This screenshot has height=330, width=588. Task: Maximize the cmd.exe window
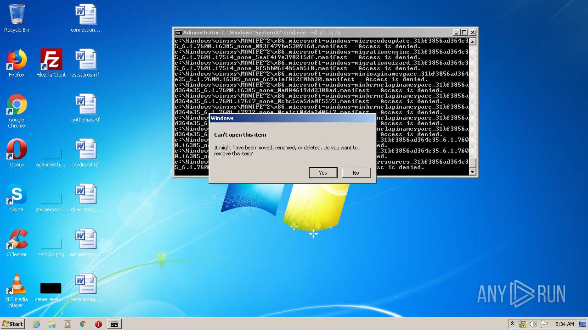pyautogui.click(x=464, y=33)
